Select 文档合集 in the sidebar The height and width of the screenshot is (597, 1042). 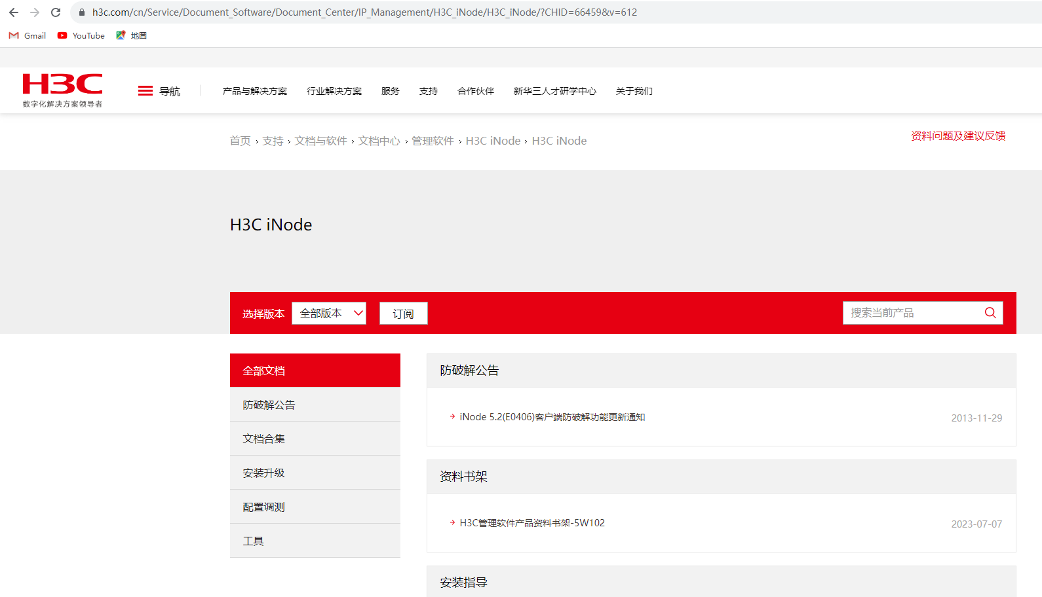click(315, 439)
